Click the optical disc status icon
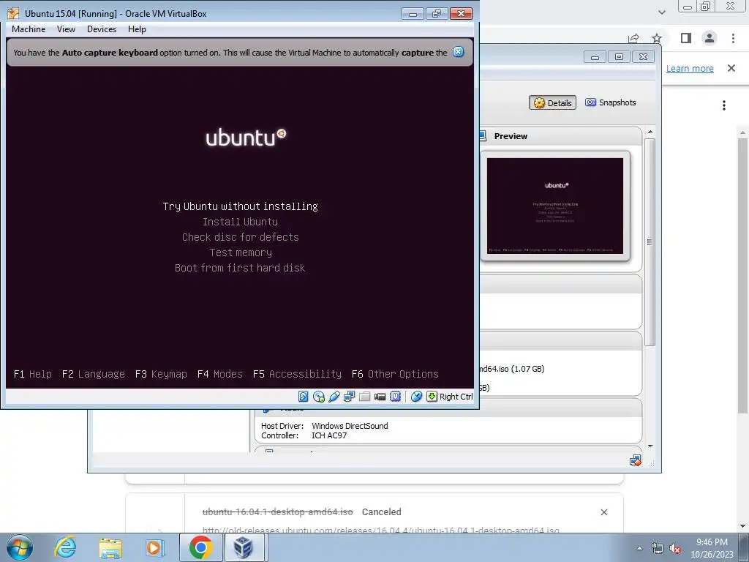The height and width of the screenshot is (562, 749). point(319,396)
